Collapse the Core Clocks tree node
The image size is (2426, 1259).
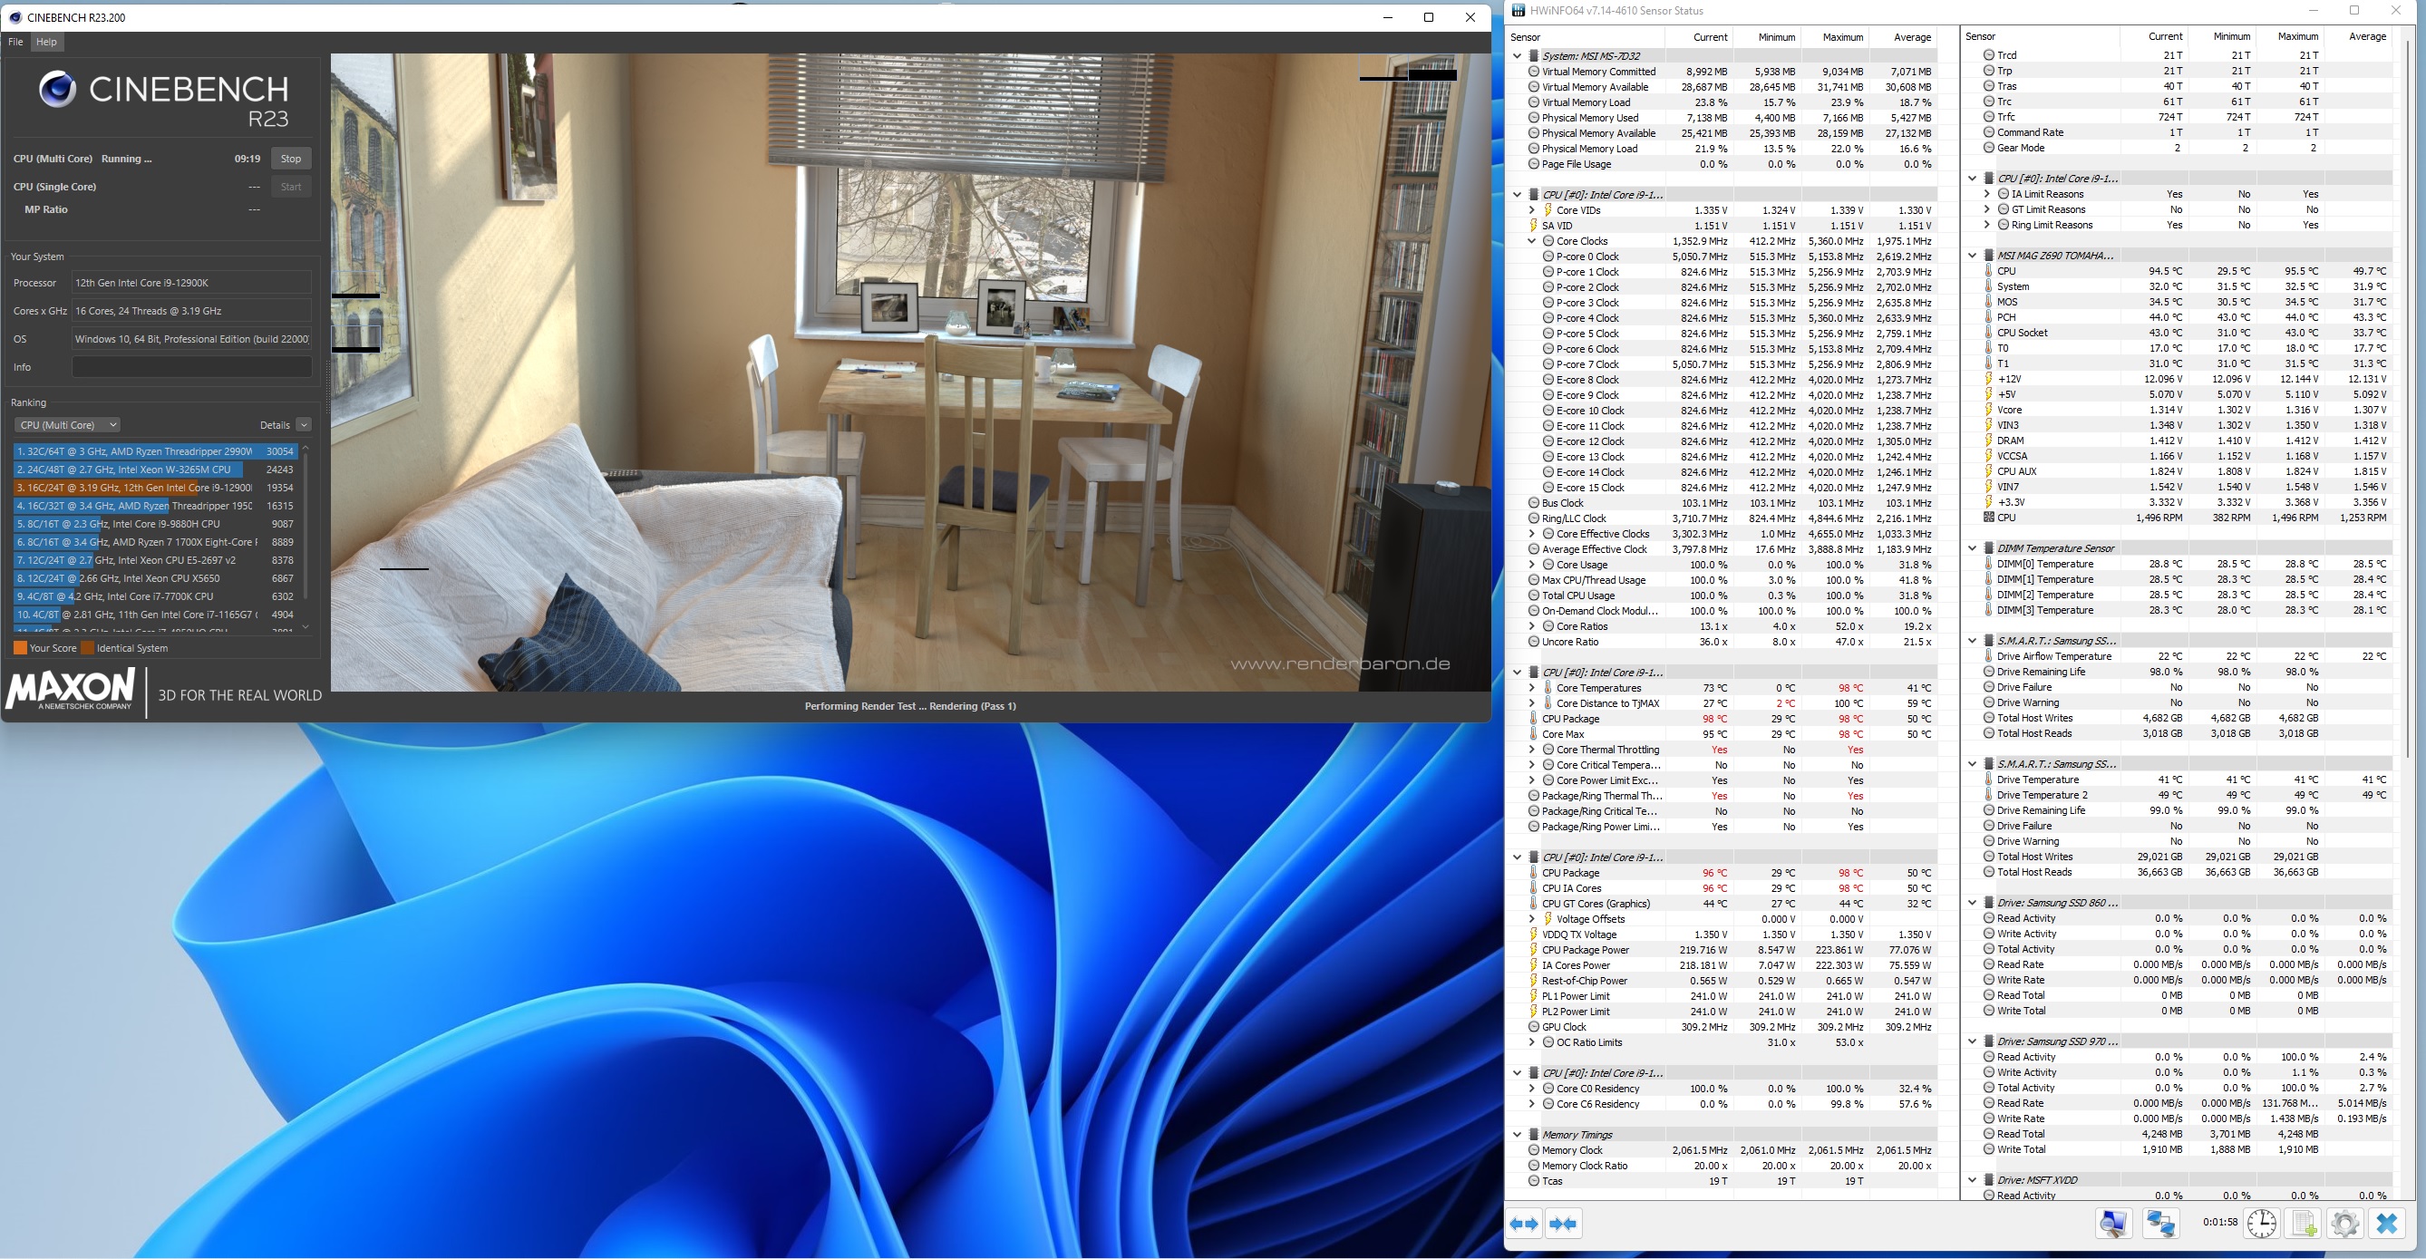(x=1532, y=241)
